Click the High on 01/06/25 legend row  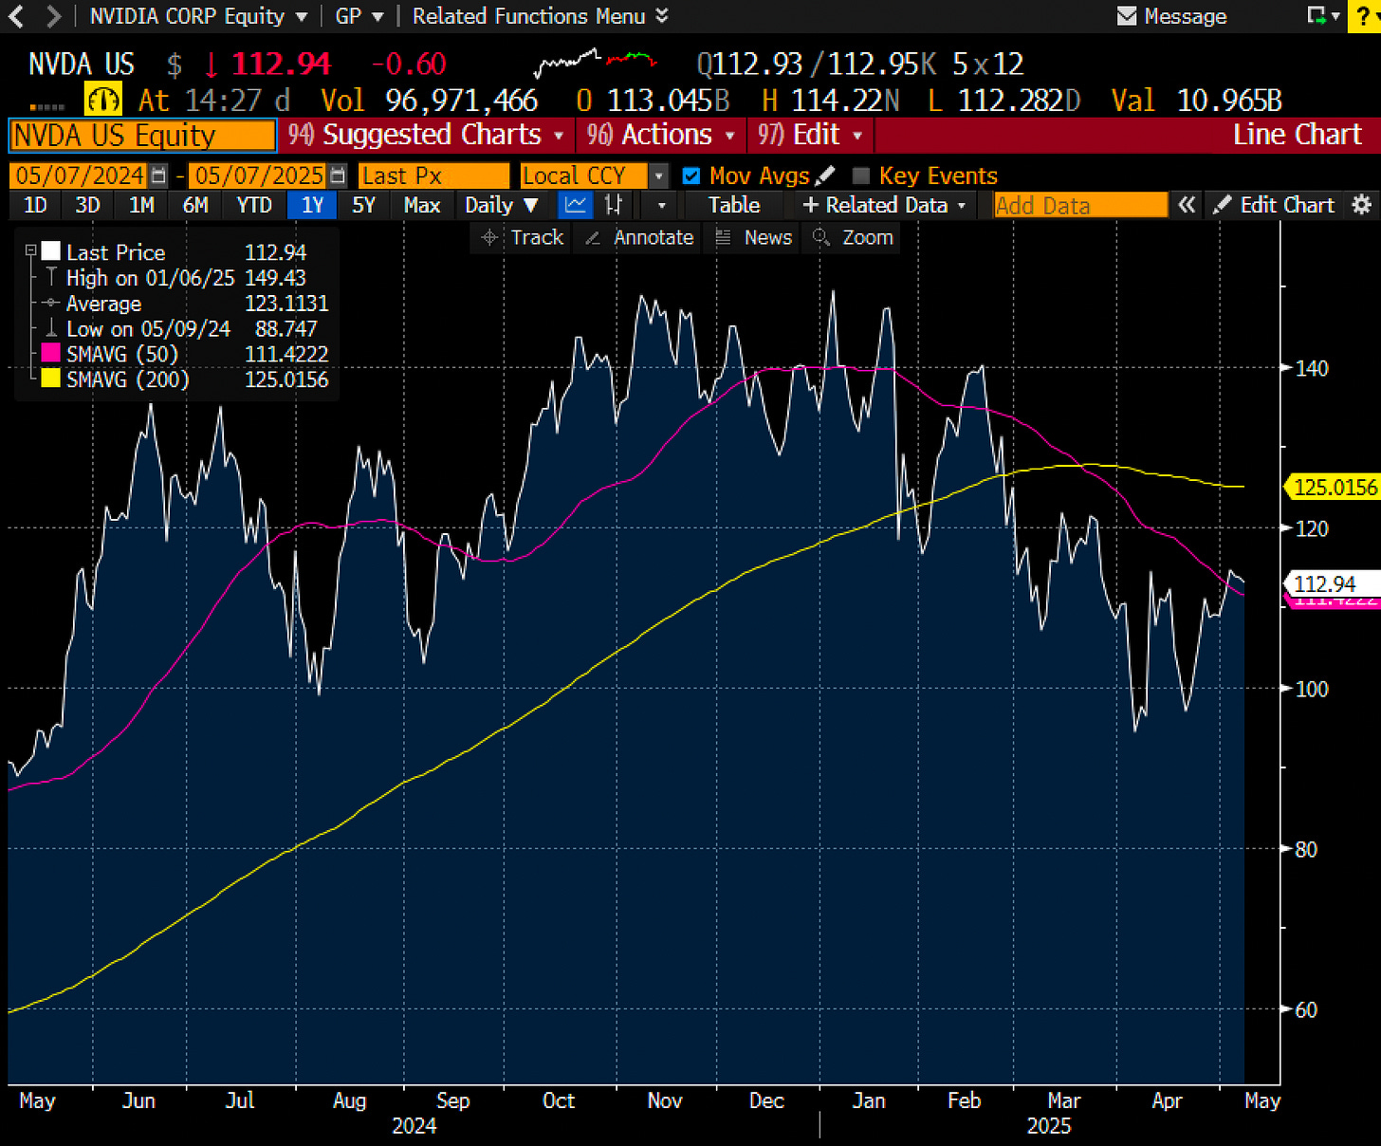[x=175, y=278]
